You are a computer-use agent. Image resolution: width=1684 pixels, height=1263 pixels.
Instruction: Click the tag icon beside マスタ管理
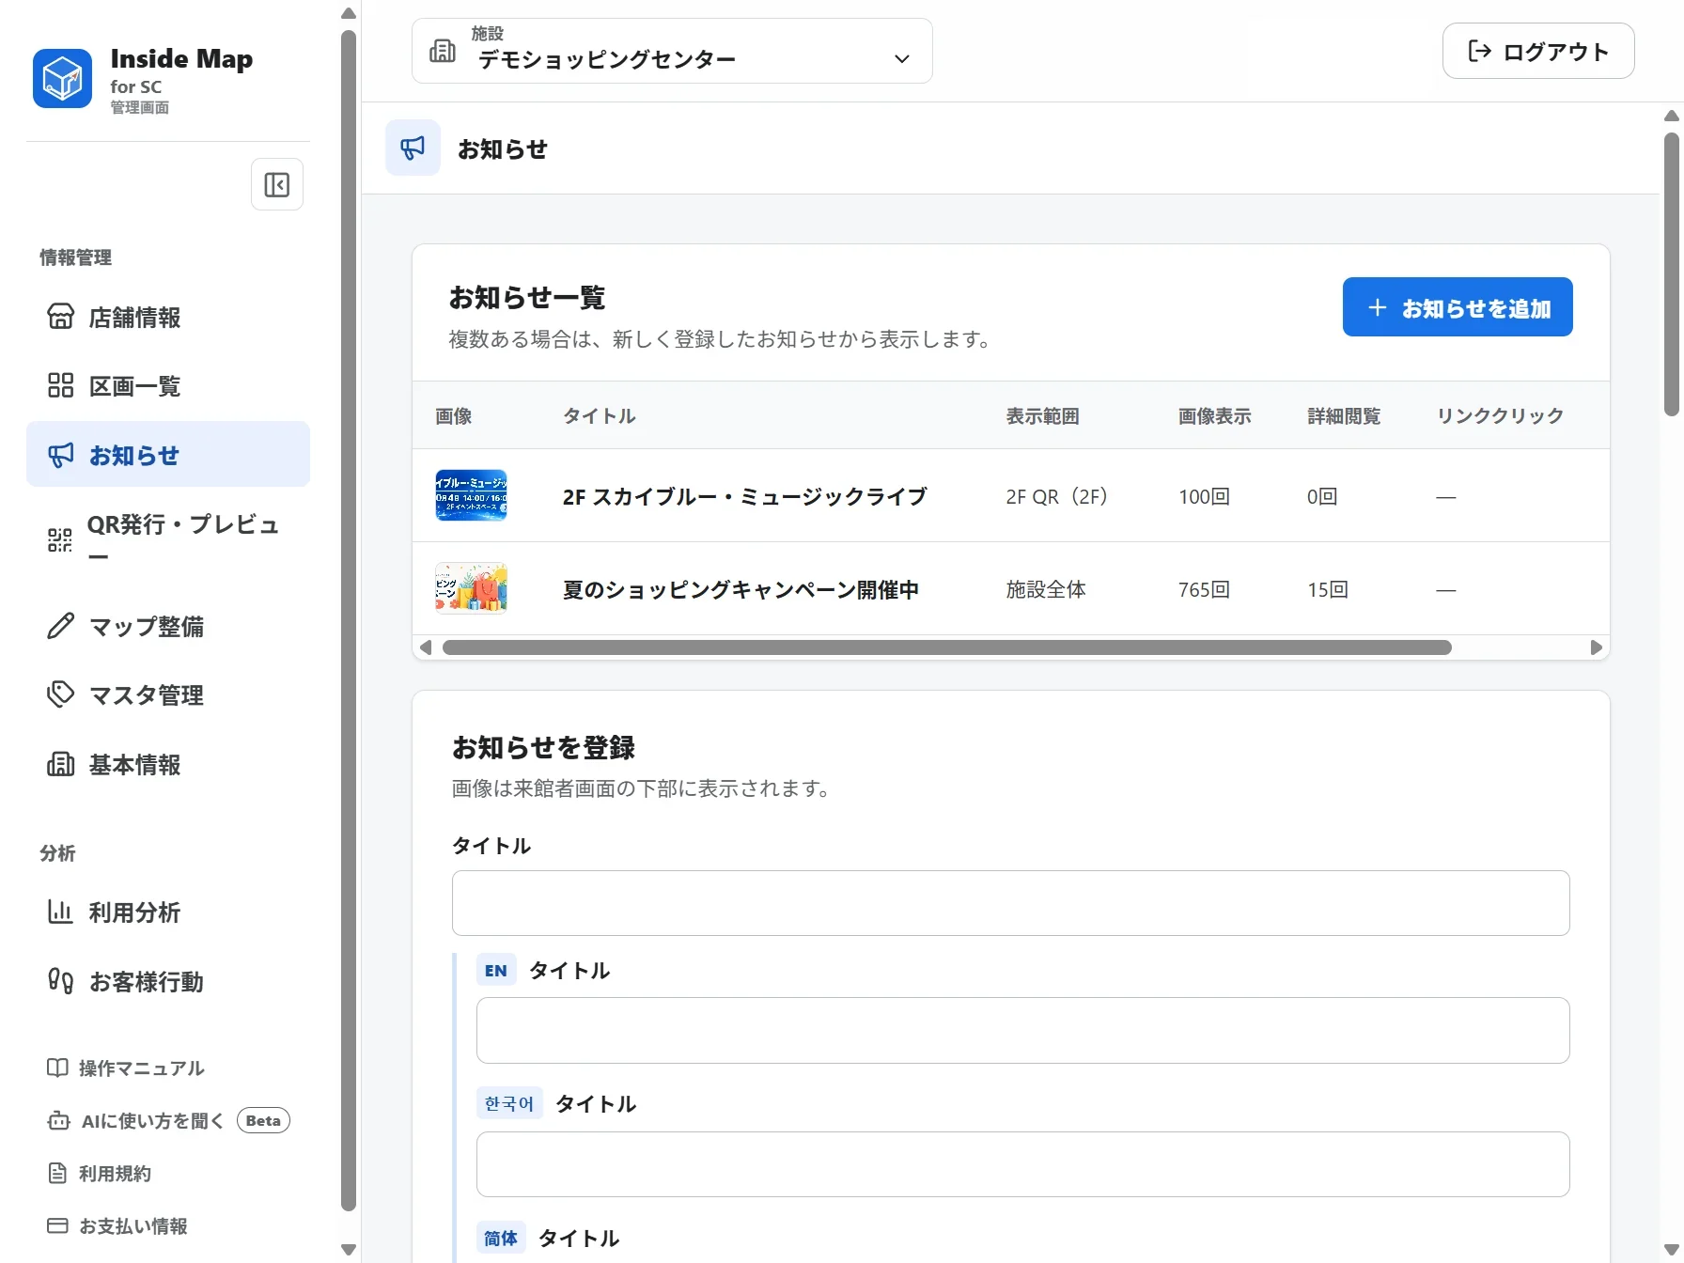point(60,694)
